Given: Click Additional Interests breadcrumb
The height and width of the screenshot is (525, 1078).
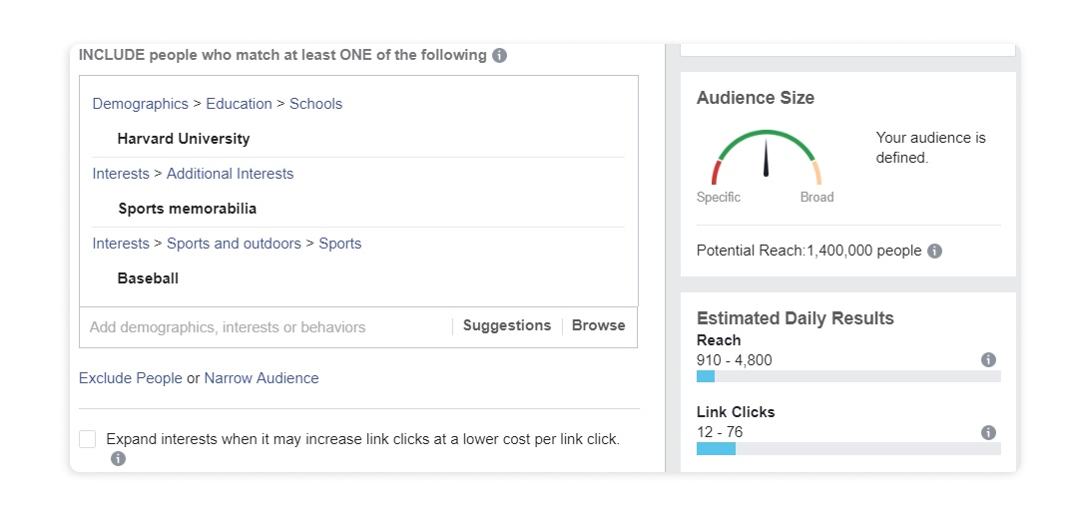Looking at the screenshot, I should 230,174.
